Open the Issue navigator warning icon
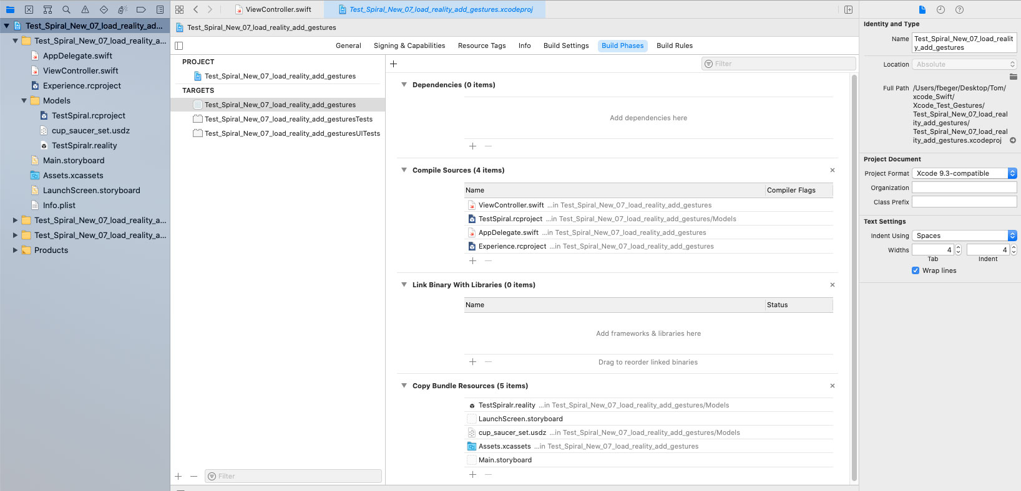1021x491 pixels. tap(85, 10)
